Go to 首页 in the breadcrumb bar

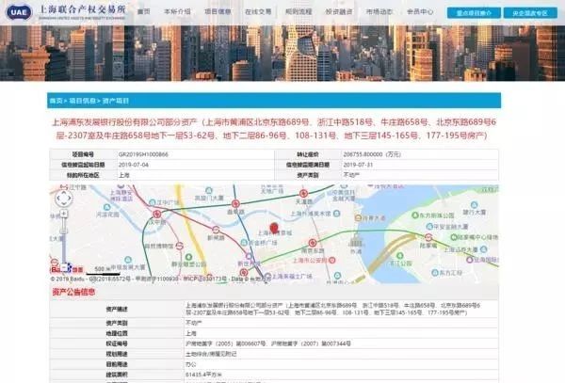pyautogui.click(x=56, y=101)
